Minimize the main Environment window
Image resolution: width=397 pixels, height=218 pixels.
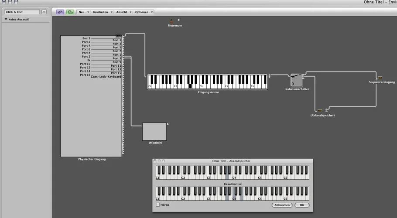click(10, 1)
